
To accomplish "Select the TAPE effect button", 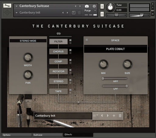I will click(58, 91).
